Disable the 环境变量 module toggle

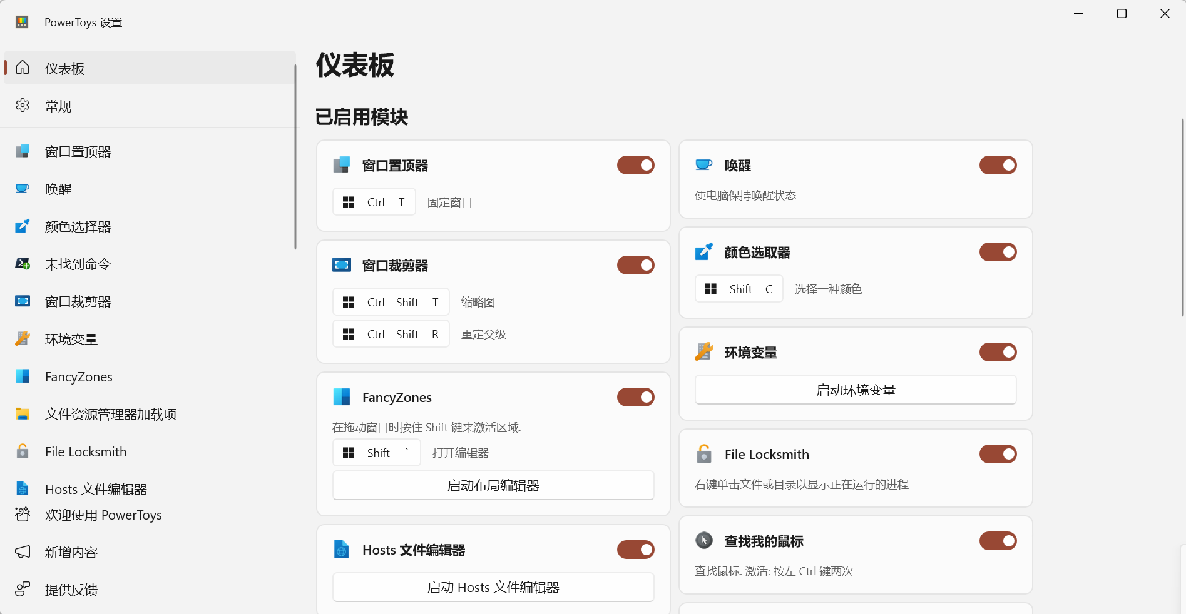point(998,352)
